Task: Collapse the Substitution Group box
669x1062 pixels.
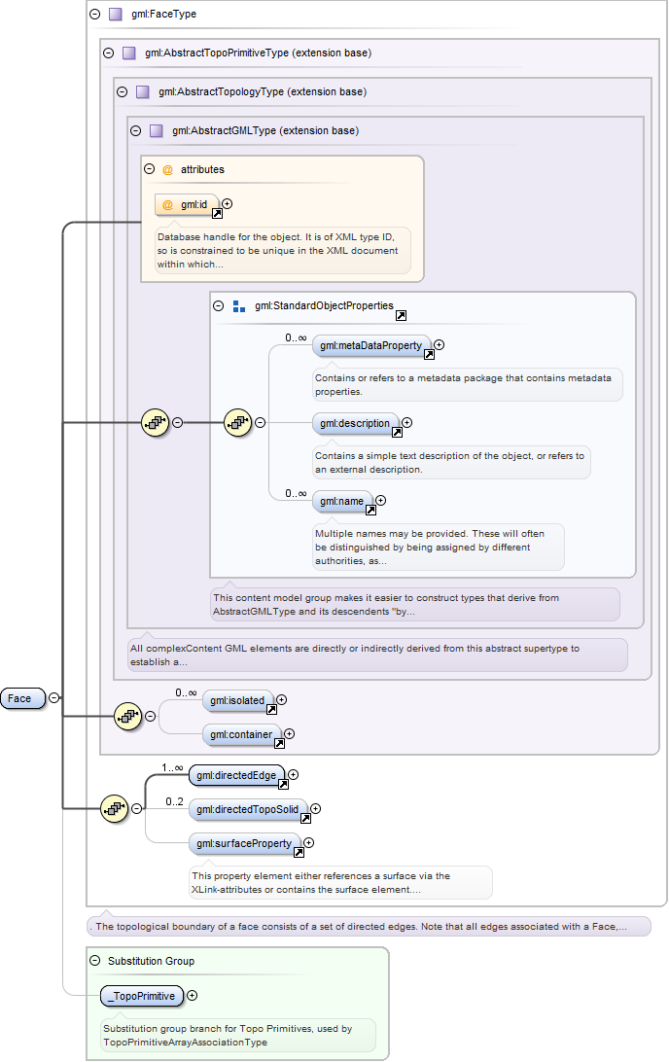Action: (94, 961)
